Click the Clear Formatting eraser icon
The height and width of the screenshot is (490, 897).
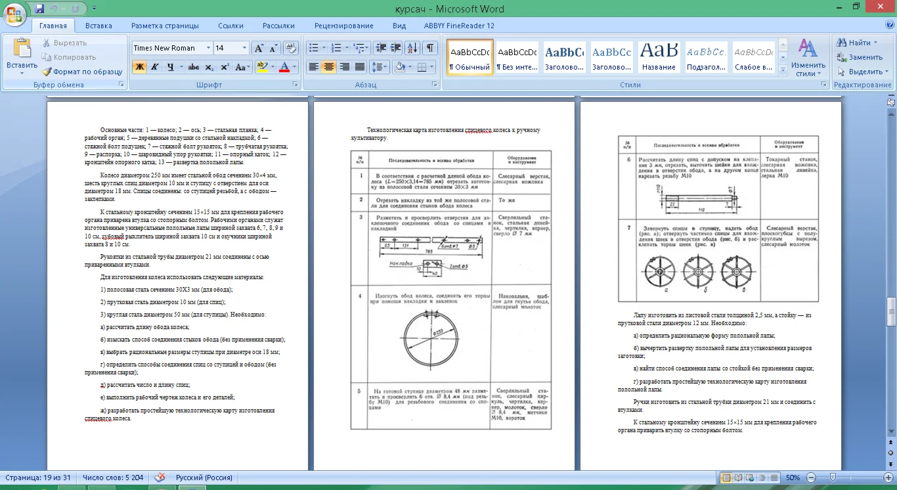(291, 48)
